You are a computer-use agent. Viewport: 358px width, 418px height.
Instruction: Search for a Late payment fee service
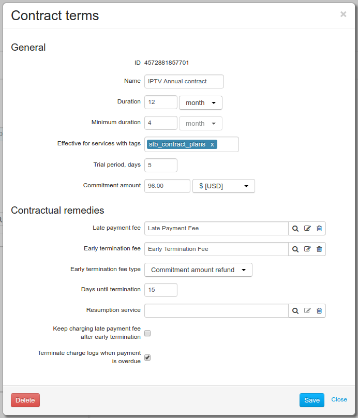(295, 229)
